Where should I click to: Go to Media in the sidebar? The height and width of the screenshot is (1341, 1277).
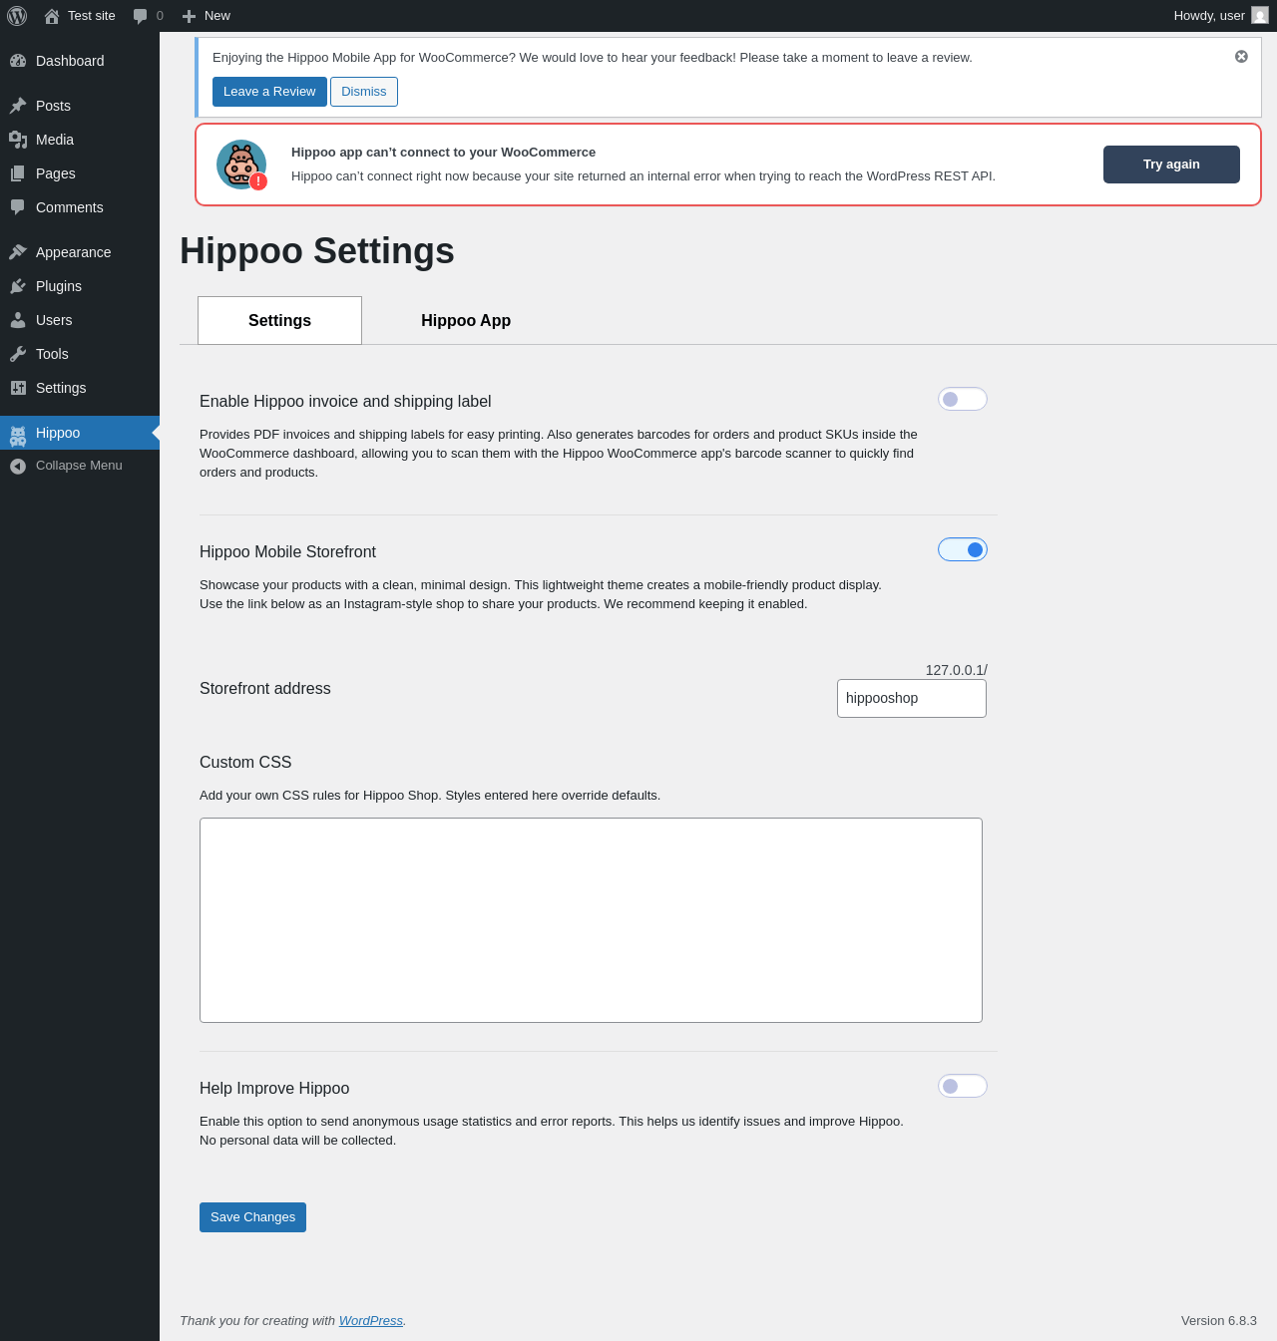click(x=80, y=140)
